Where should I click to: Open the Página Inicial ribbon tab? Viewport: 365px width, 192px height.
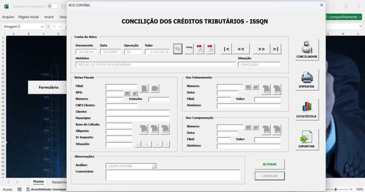pos(29,17)
